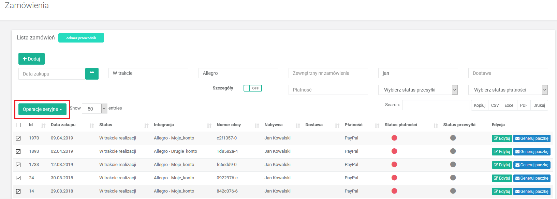Uncheck the checkbox for order 1970

click(x=18, y=138)
